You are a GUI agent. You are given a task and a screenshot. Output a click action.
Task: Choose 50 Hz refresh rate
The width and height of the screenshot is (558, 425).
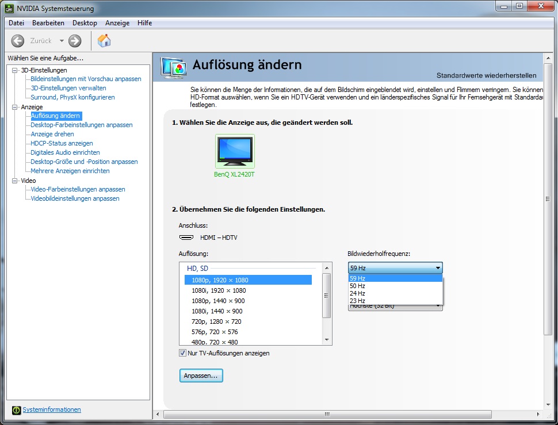395,286
